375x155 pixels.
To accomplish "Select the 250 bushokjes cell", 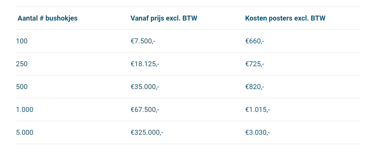I will coord(22,64).
